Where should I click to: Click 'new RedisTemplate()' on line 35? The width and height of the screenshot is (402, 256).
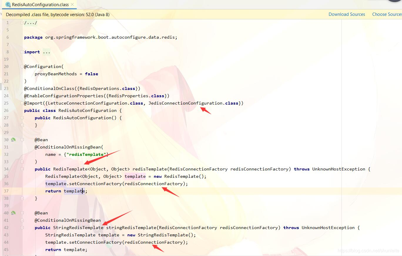[x=179, y=176]
